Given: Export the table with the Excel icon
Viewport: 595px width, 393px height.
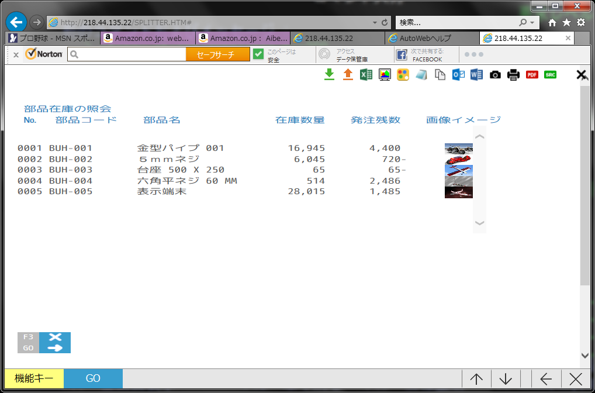Looking at the screenshot, I should point(366,74).
